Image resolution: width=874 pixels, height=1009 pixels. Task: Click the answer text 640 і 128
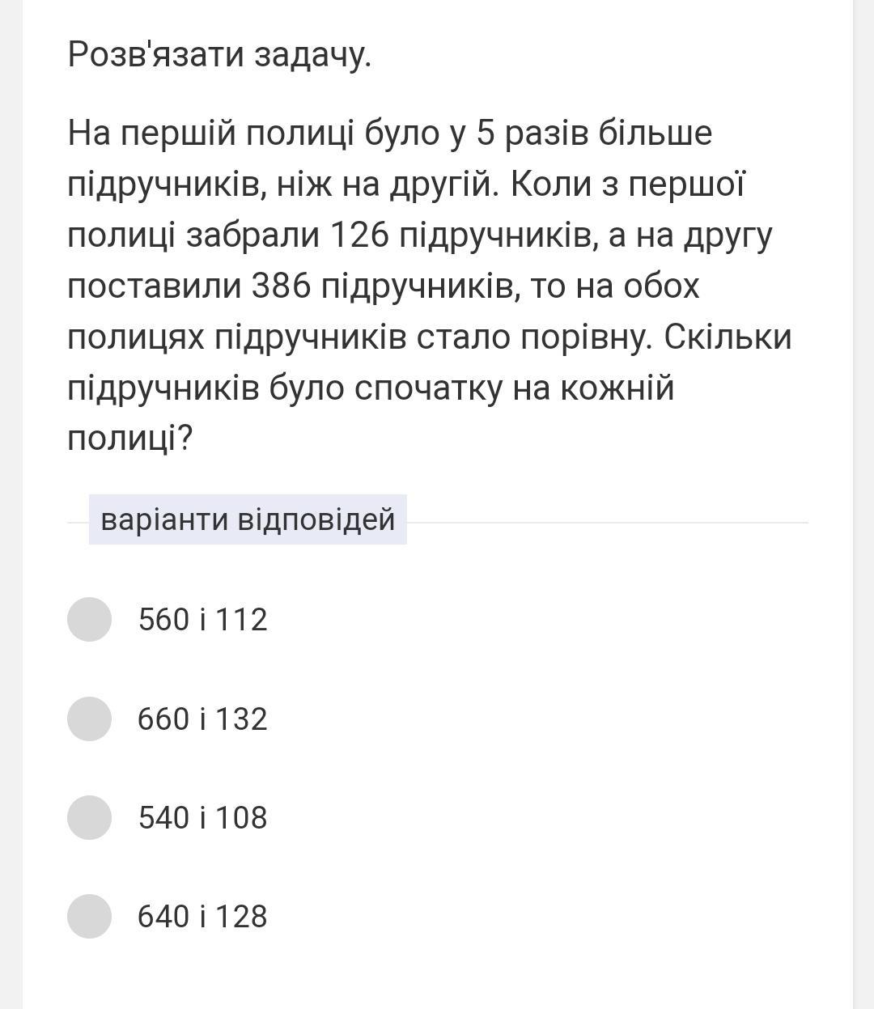click(x=202, y=917)
